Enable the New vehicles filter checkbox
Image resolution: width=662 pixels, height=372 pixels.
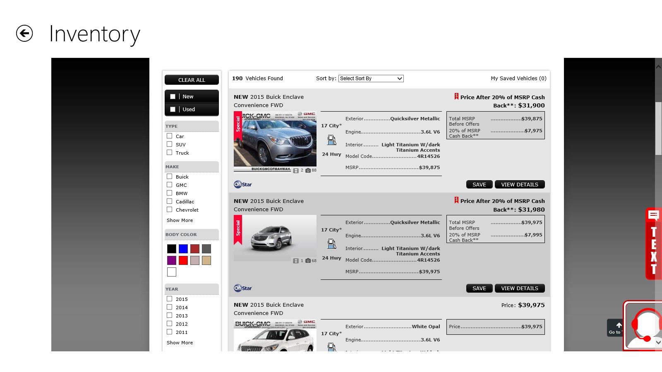[x=173, y=96]
